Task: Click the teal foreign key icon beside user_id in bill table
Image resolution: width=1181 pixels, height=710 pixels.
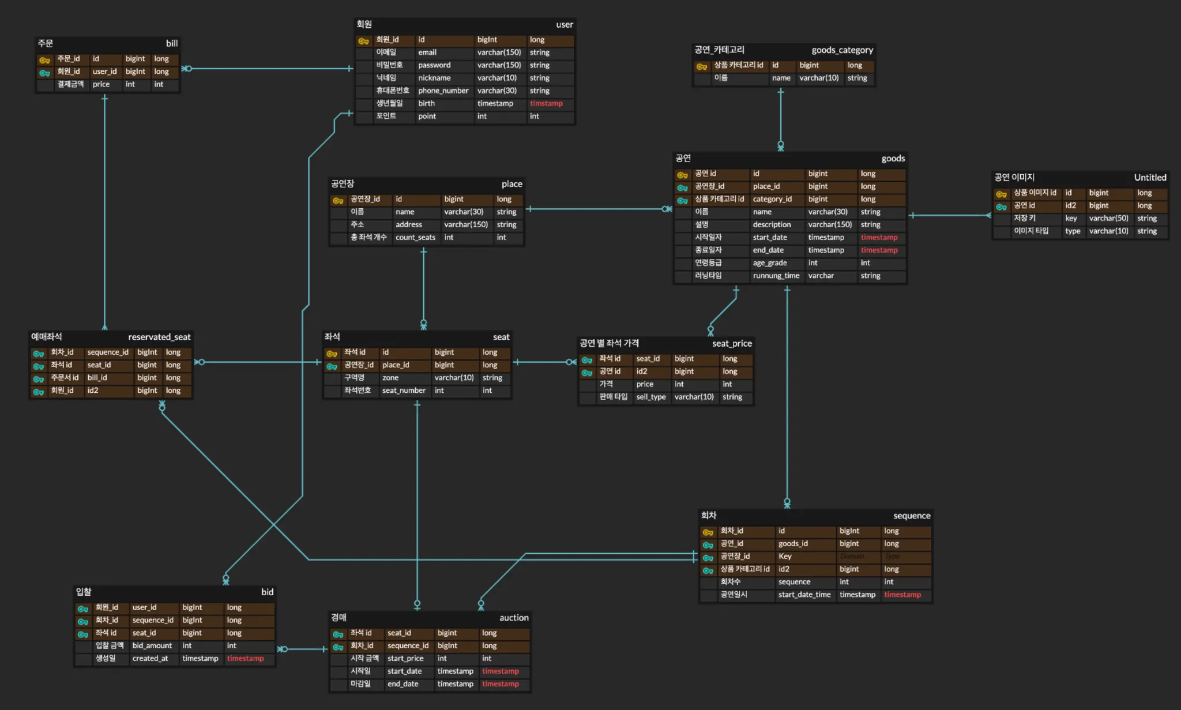Action: click(x=44, y=73)
